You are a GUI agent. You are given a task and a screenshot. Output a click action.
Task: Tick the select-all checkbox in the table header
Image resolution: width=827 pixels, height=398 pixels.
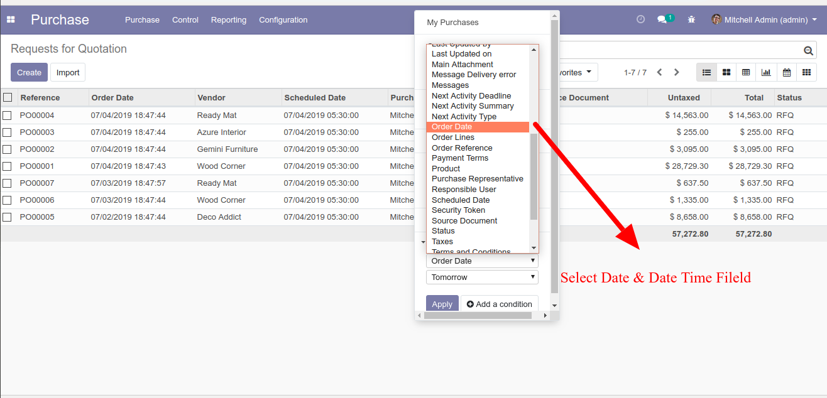(8, 97)
